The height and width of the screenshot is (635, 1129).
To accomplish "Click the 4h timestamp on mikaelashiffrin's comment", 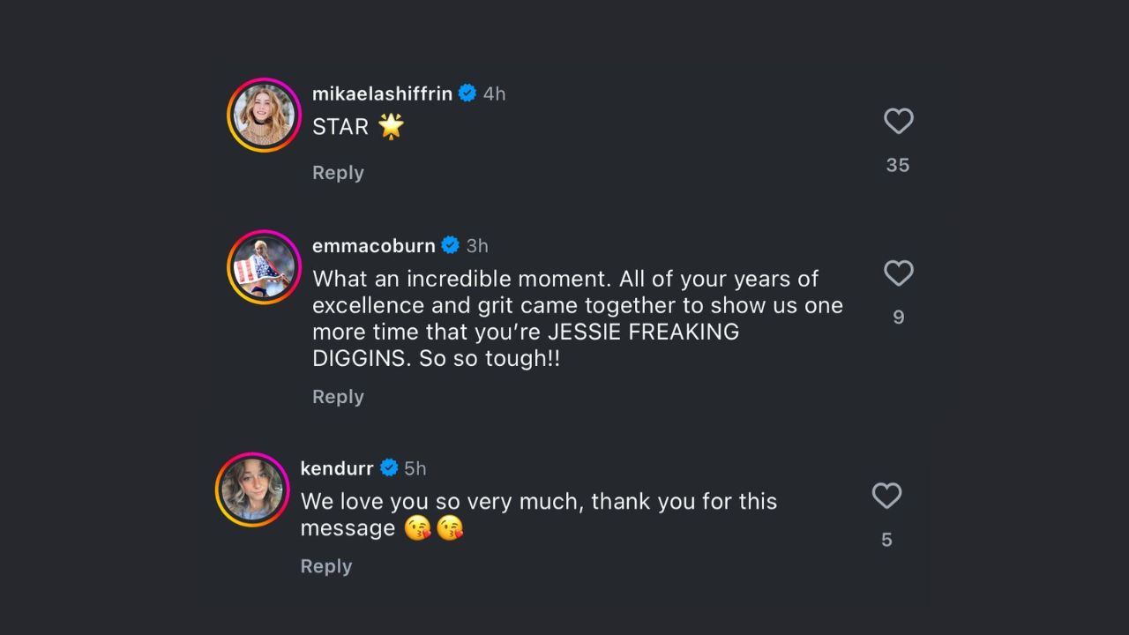I will pos(495,93).
